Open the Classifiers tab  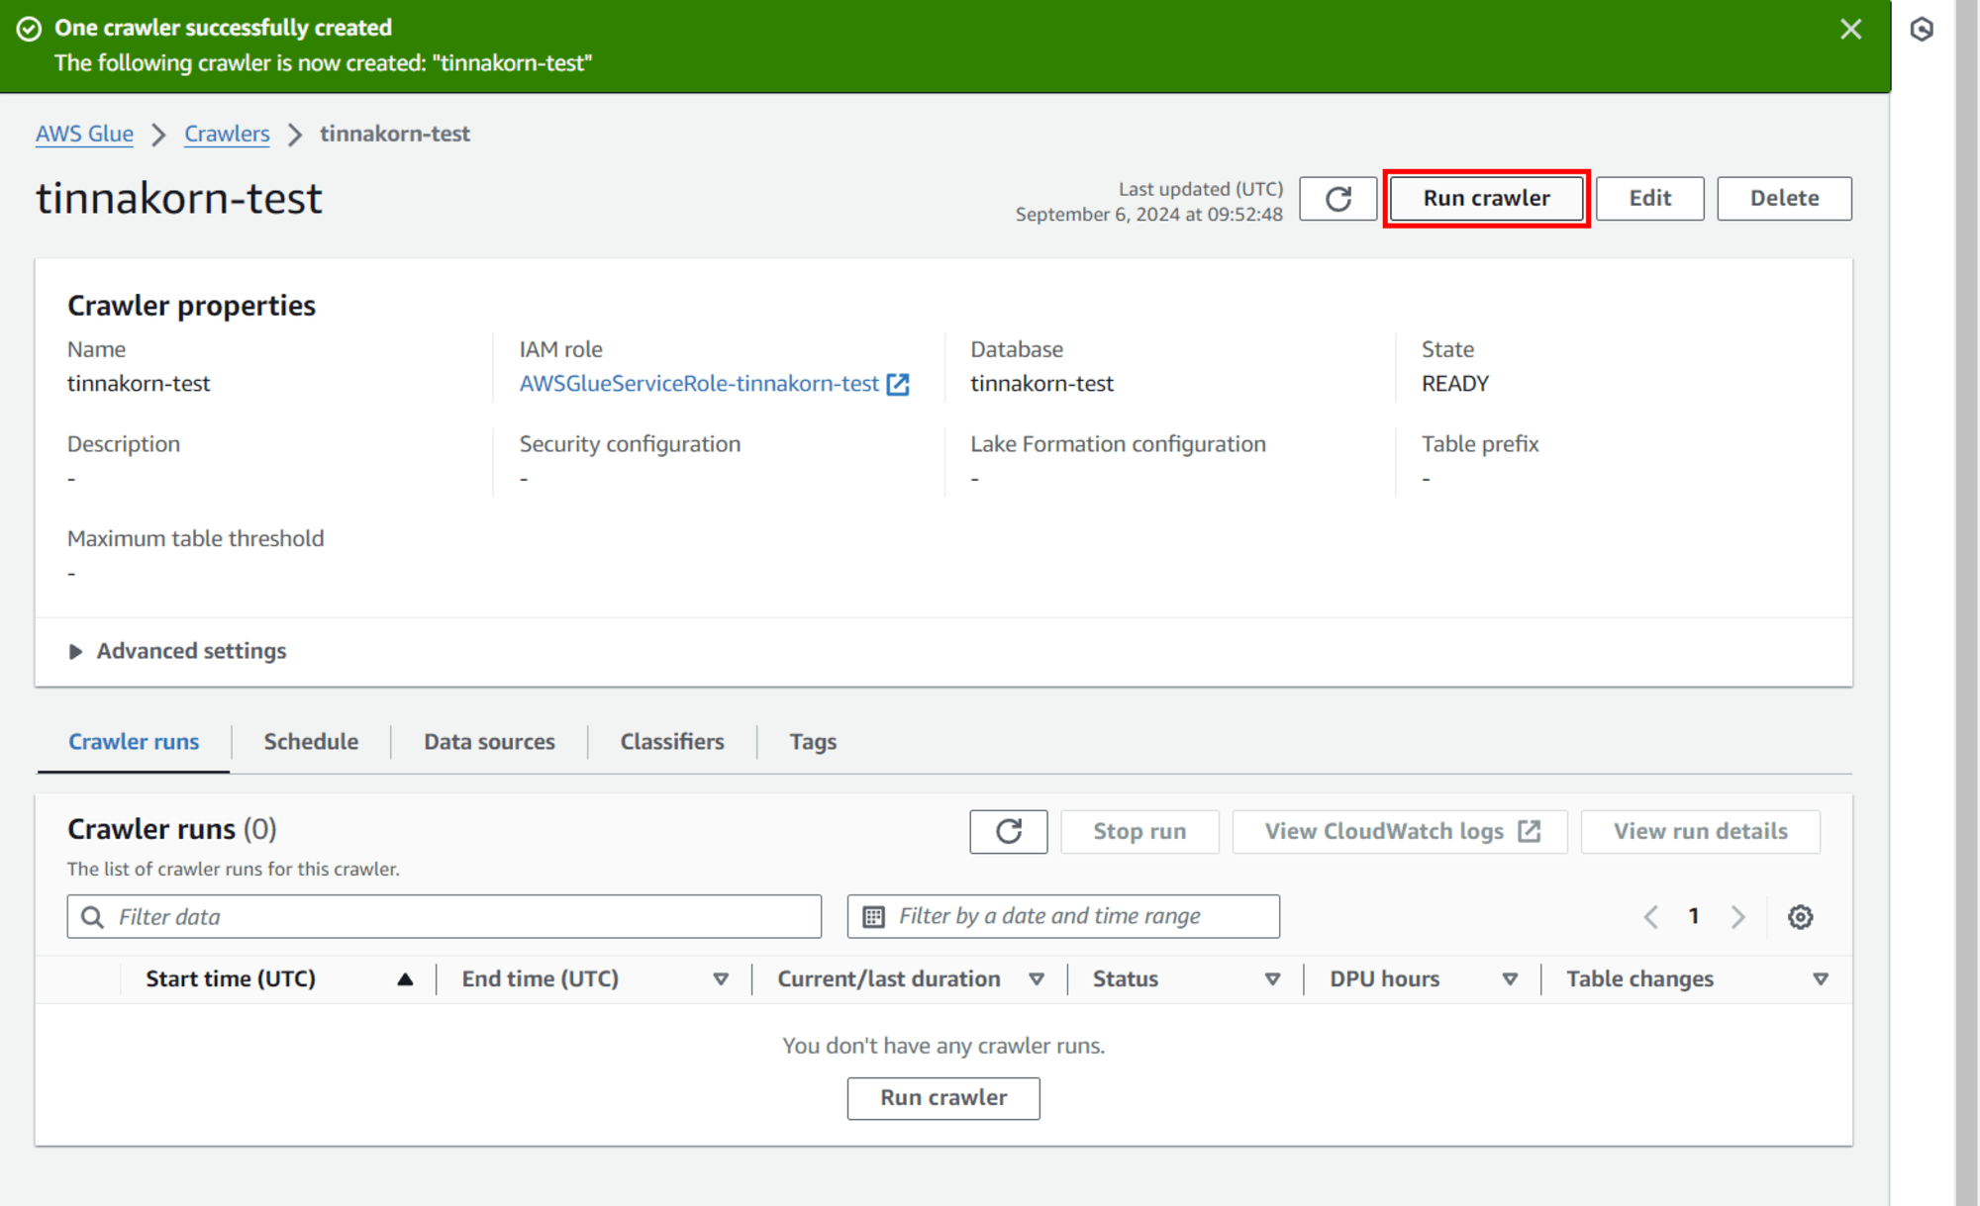pyautogui.click(x=672, y=742)
